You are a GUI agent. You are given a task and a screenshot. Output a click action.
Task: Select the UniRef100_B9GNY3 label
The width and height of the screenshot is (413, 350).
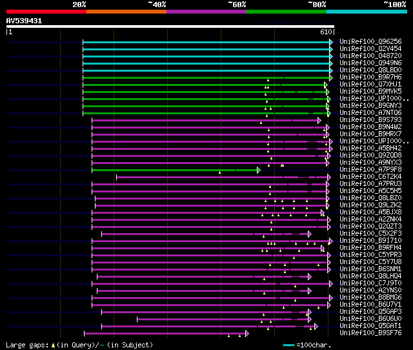370,105
